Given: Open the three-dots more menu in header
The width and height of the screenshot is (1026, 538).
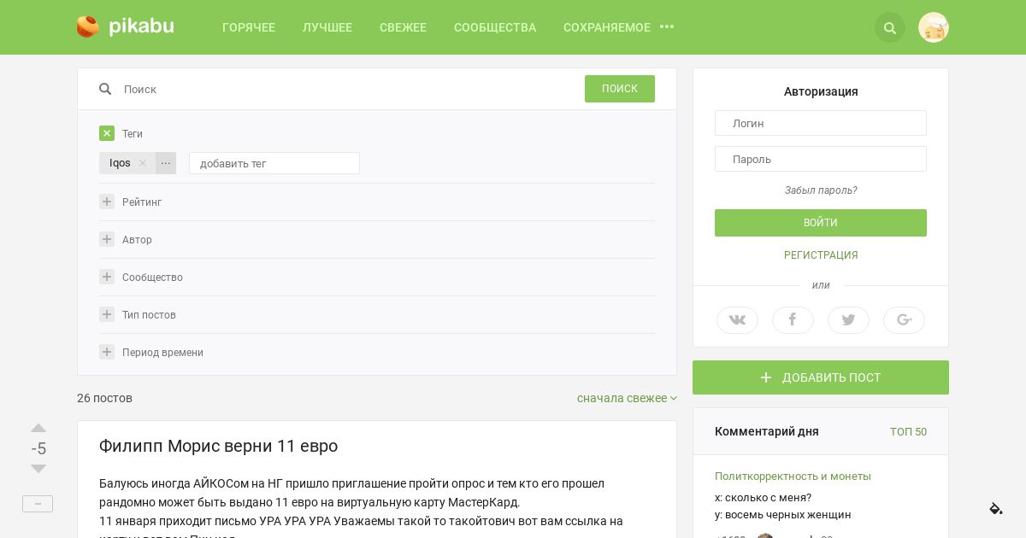Looking at the screenshot, I should [x=667, y=27].
